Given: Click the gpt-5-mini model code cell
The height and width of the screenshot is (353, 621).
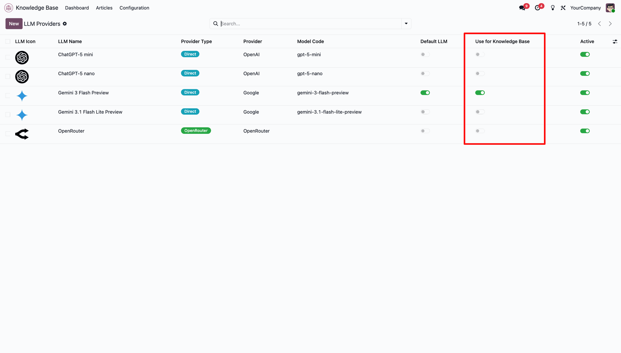Looking at the screenshot, I should click(x=309, y=55).
